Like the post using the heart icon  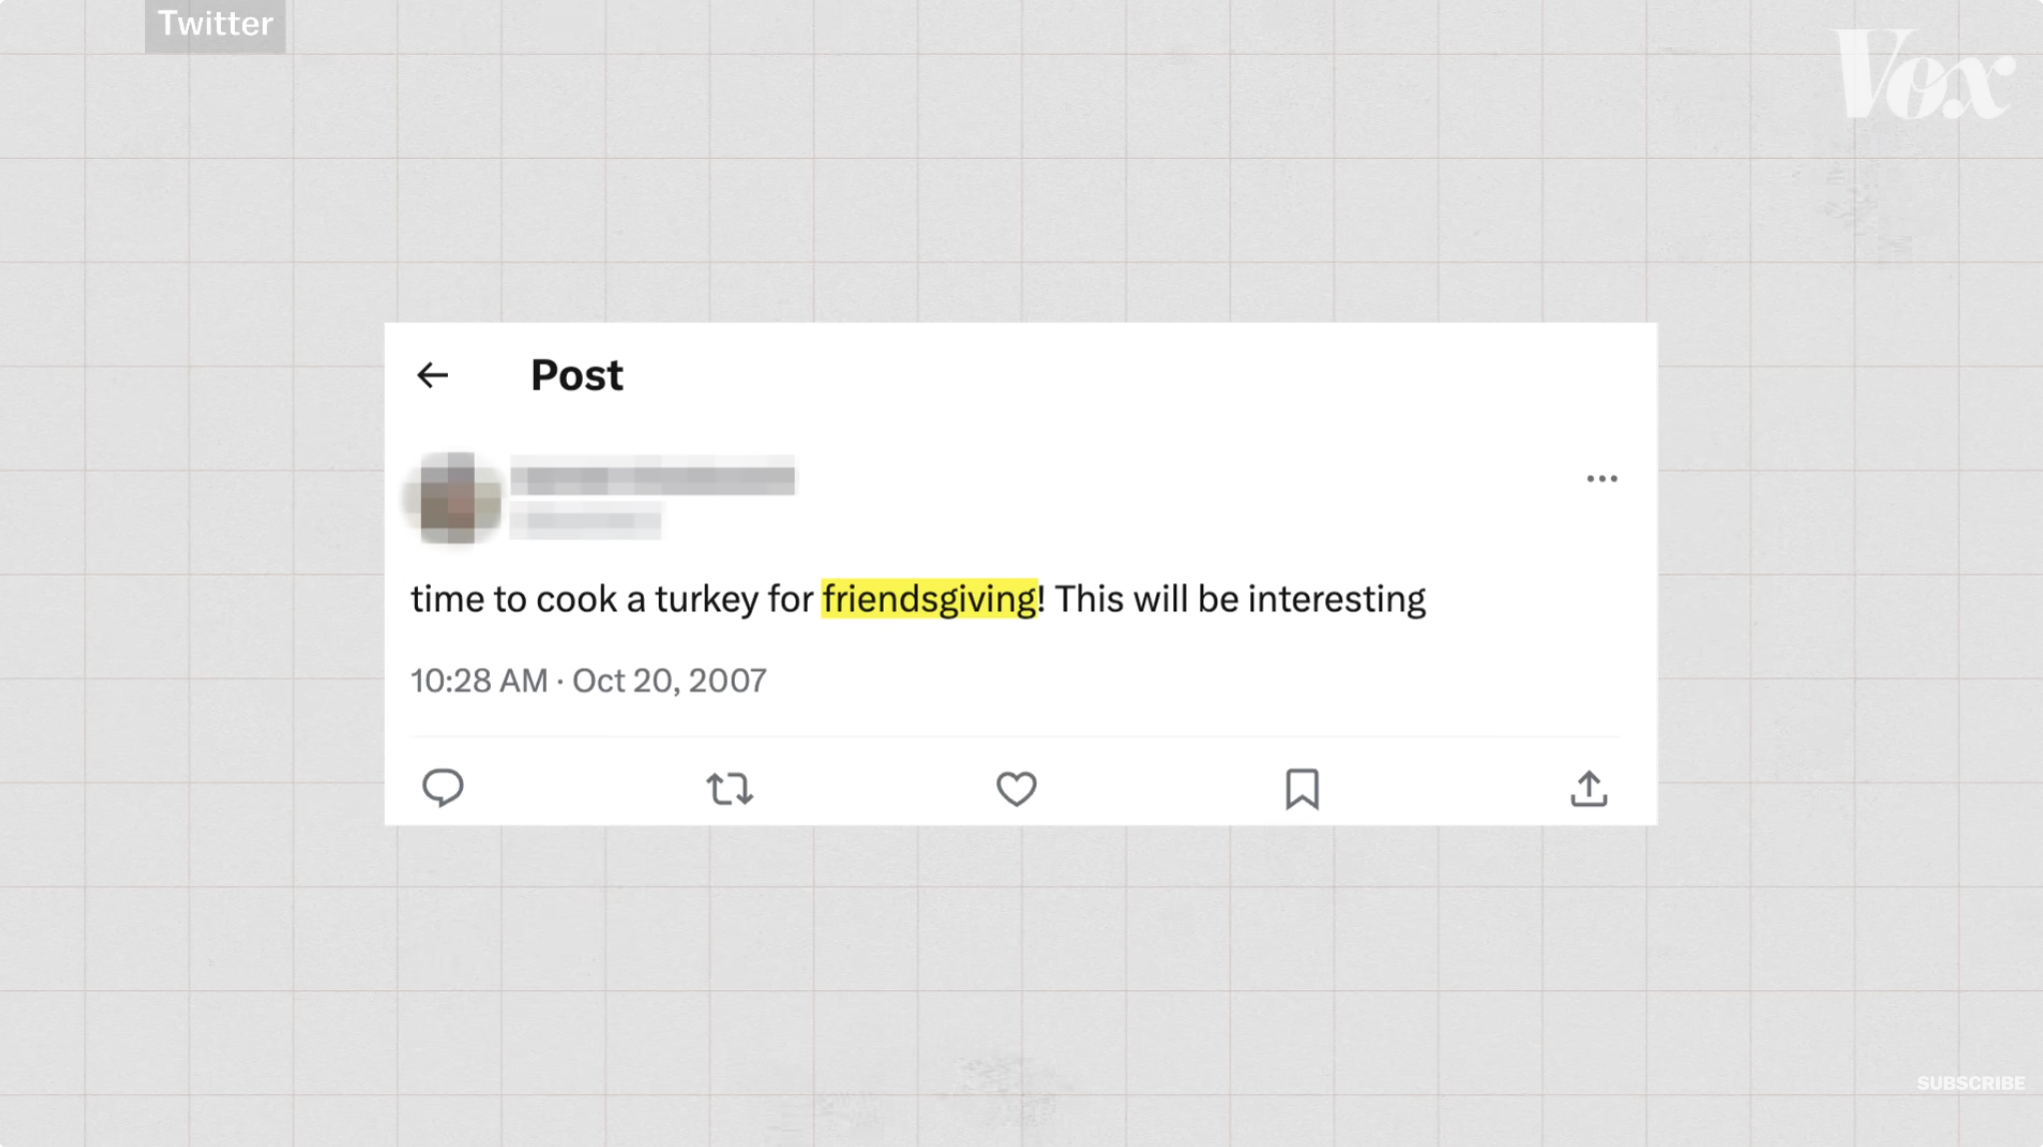1017,788
